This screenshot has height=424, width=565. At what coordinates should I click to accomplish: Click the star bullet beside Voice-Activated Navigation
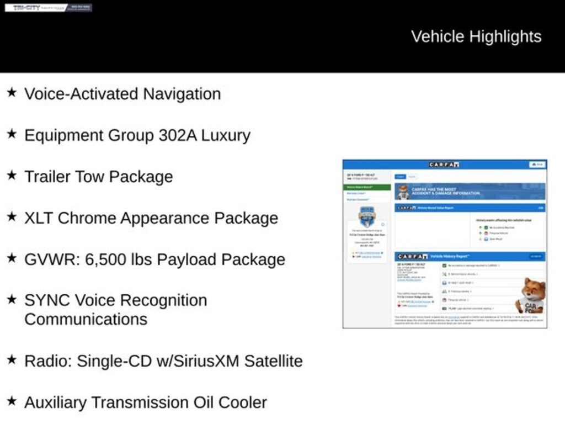click(x=12, y=92)
